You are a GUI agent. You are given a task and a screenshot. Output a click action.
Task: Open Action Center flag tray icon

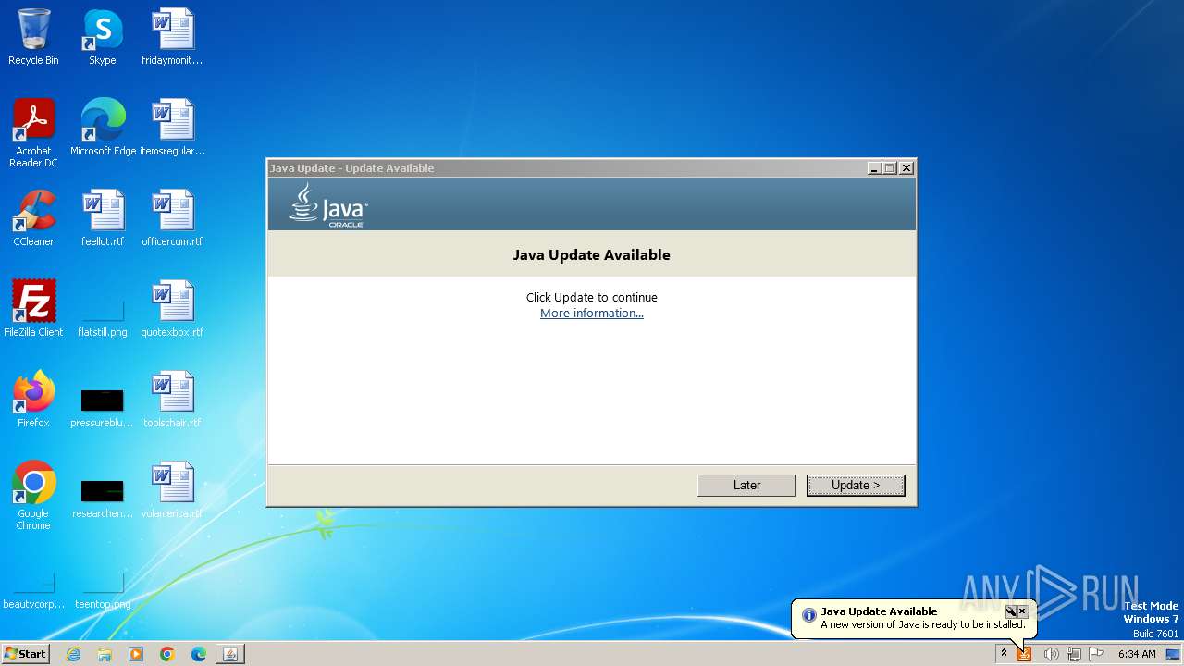pyautogui.click(x=1097, y=654)
